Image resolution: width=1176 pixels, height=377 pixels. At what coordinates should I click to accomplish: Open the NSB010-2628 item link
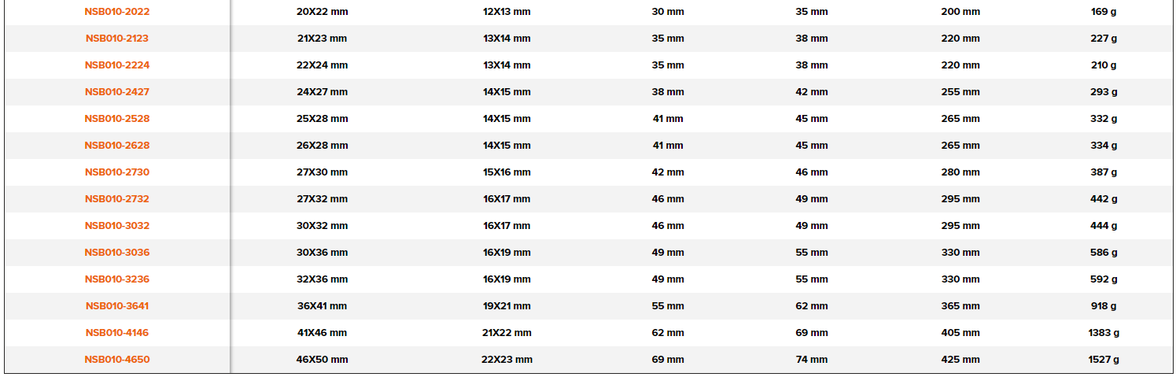[x=117, y=146]
